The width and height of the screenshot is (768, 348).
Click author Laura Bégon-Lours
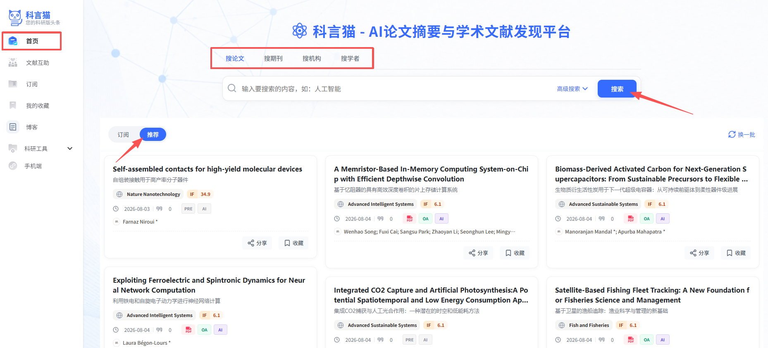(146, 343)
